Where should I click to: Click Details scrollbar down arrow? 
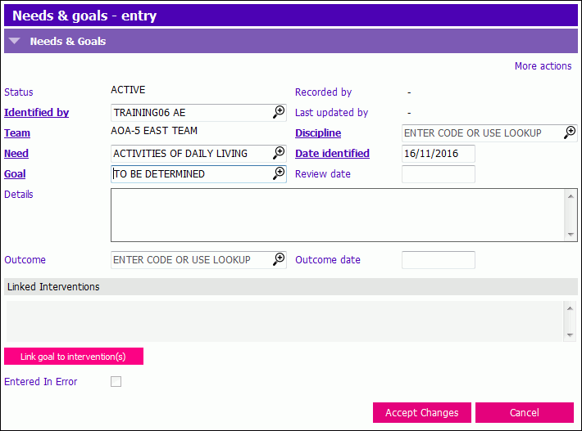pos(571,235)
